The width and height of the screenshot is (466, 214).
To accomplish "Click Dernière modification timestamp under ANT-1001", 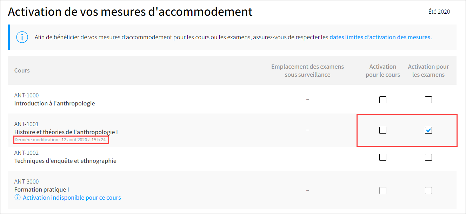I will pos(60,140).
